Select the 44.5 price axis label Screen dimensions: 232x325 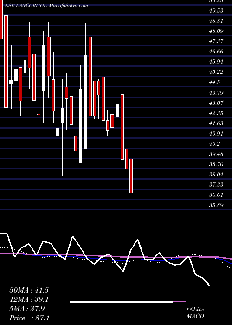click(214, 82)
